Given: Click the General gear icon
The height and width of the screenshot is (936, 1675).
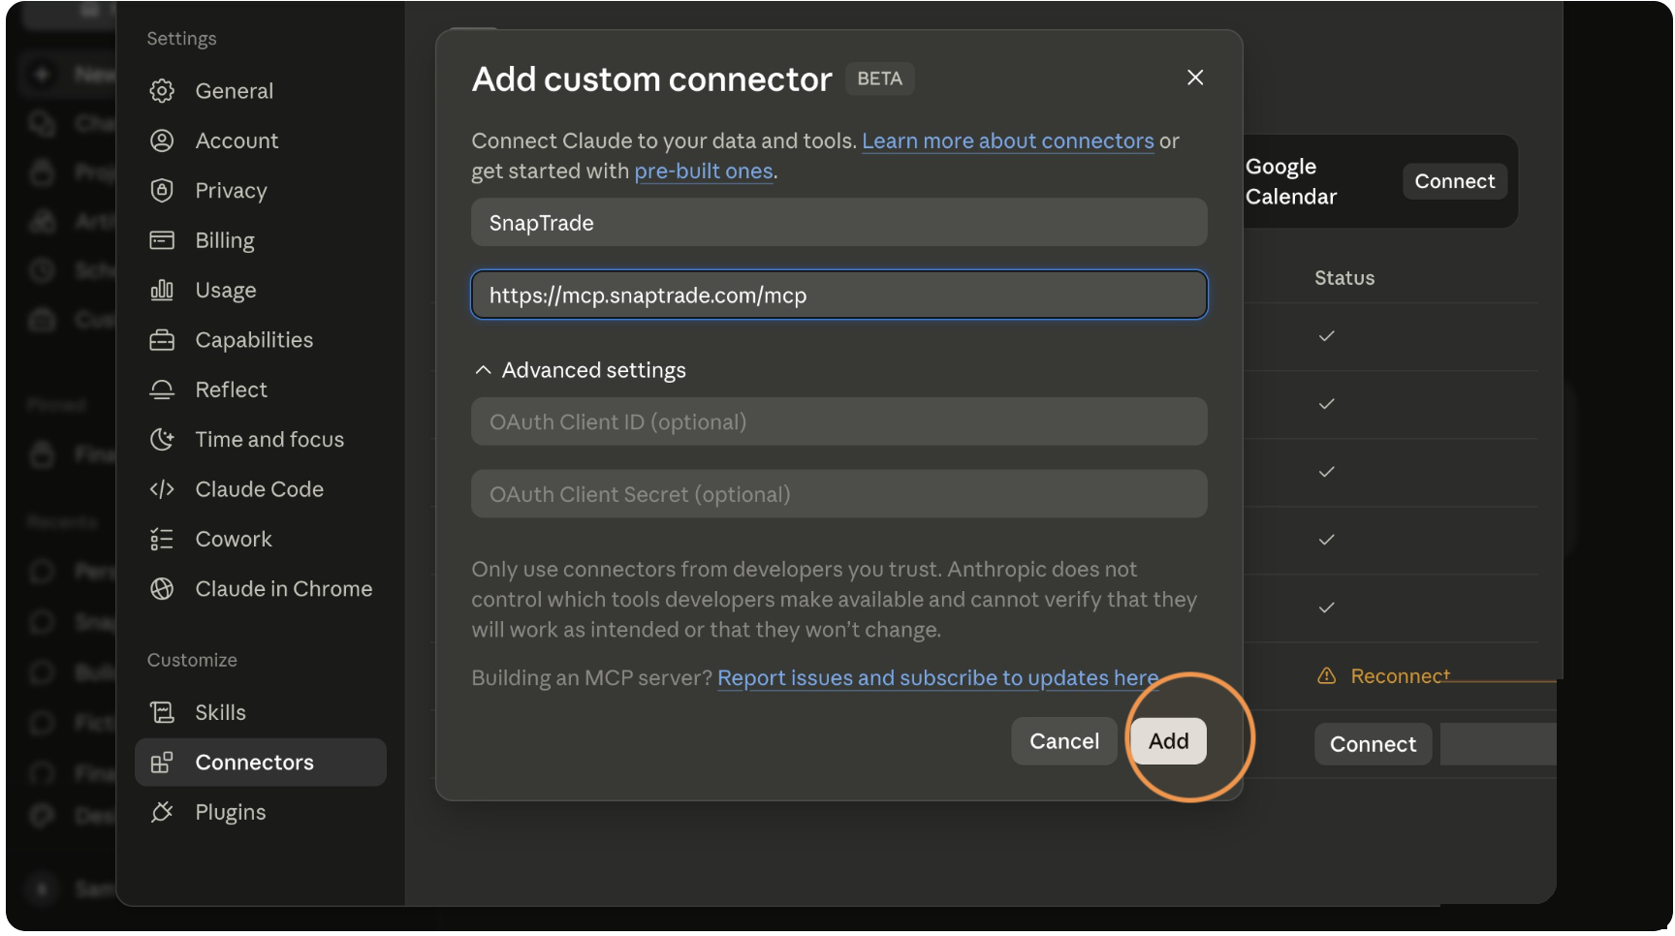Looking at the screenshot, I should pos(162,91).
